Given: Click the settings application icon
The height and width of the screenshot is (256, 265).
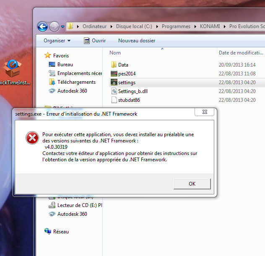Looking at the screenshot, I should pos(114,82).
